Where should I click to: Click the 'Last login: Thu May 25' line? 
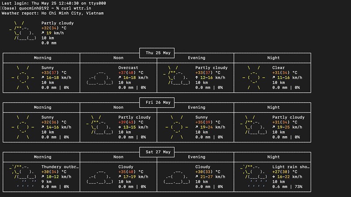point(54,4)
